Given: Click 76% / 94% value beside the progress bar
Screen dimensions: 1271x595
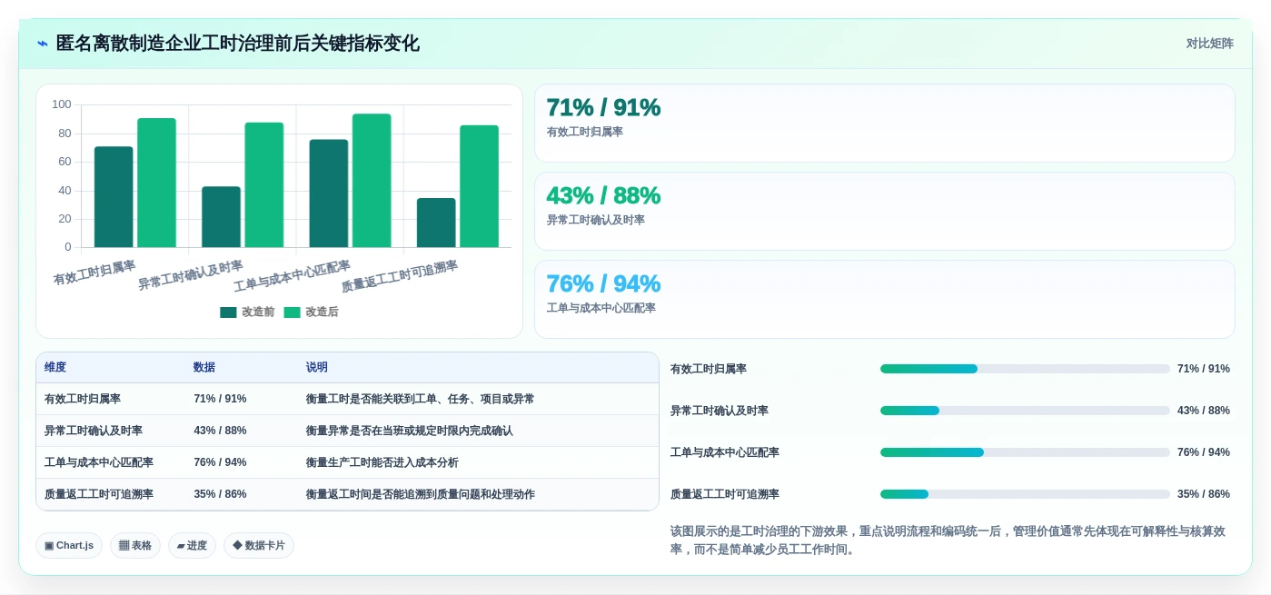Looking at the screenshot, I should point(1204,452).
